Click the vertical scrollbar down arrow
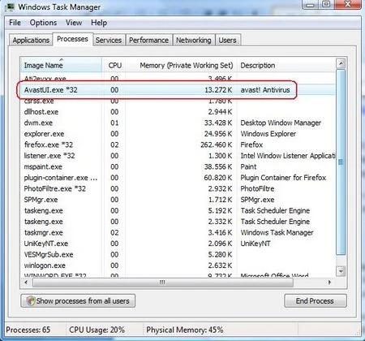Image resolution: width=365 pixels, height=341 pixels. [x=341, y=271]
